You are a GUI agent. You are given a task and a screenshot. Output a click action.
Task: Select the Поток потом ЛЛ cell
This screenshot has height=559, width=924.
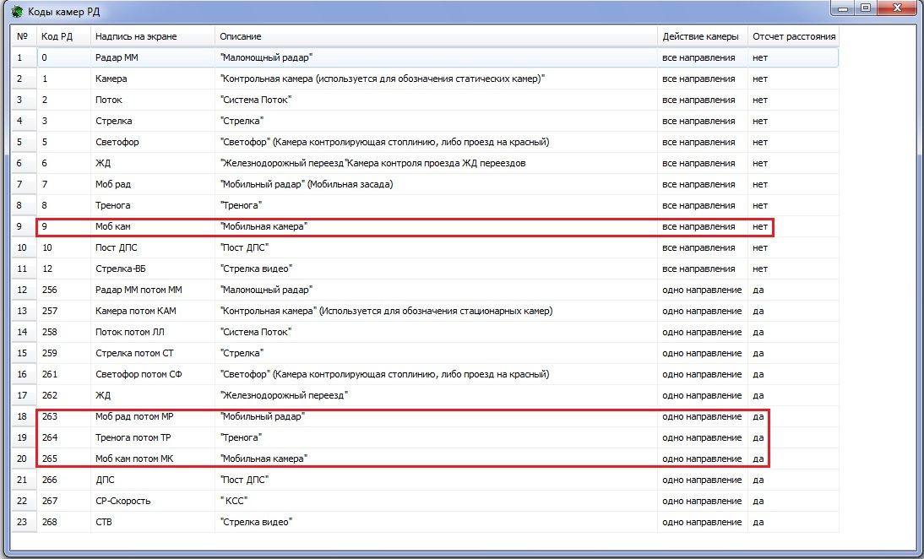153,332
